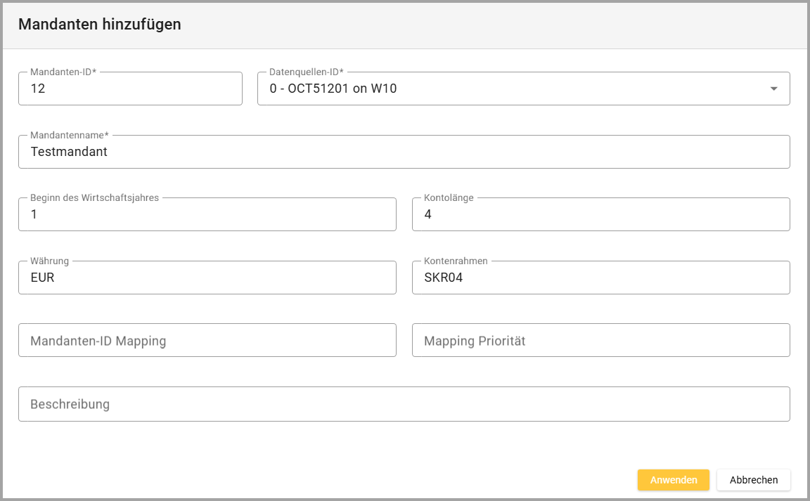Click the 'EUR' currency value
Screen dimensions: 810x501
point(42,278)
